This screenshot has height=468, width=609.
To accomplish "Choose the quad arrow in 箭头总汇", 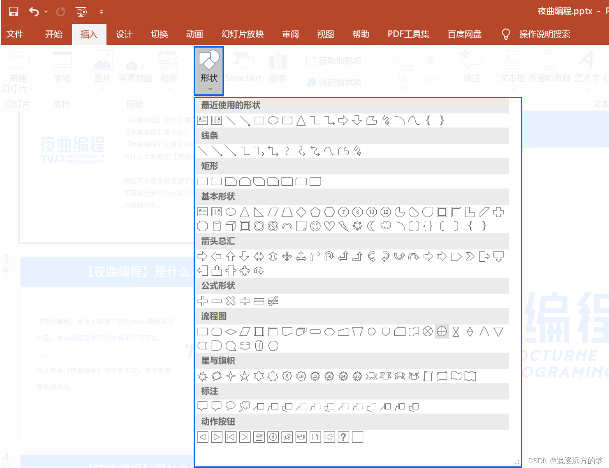I will 287,256.
